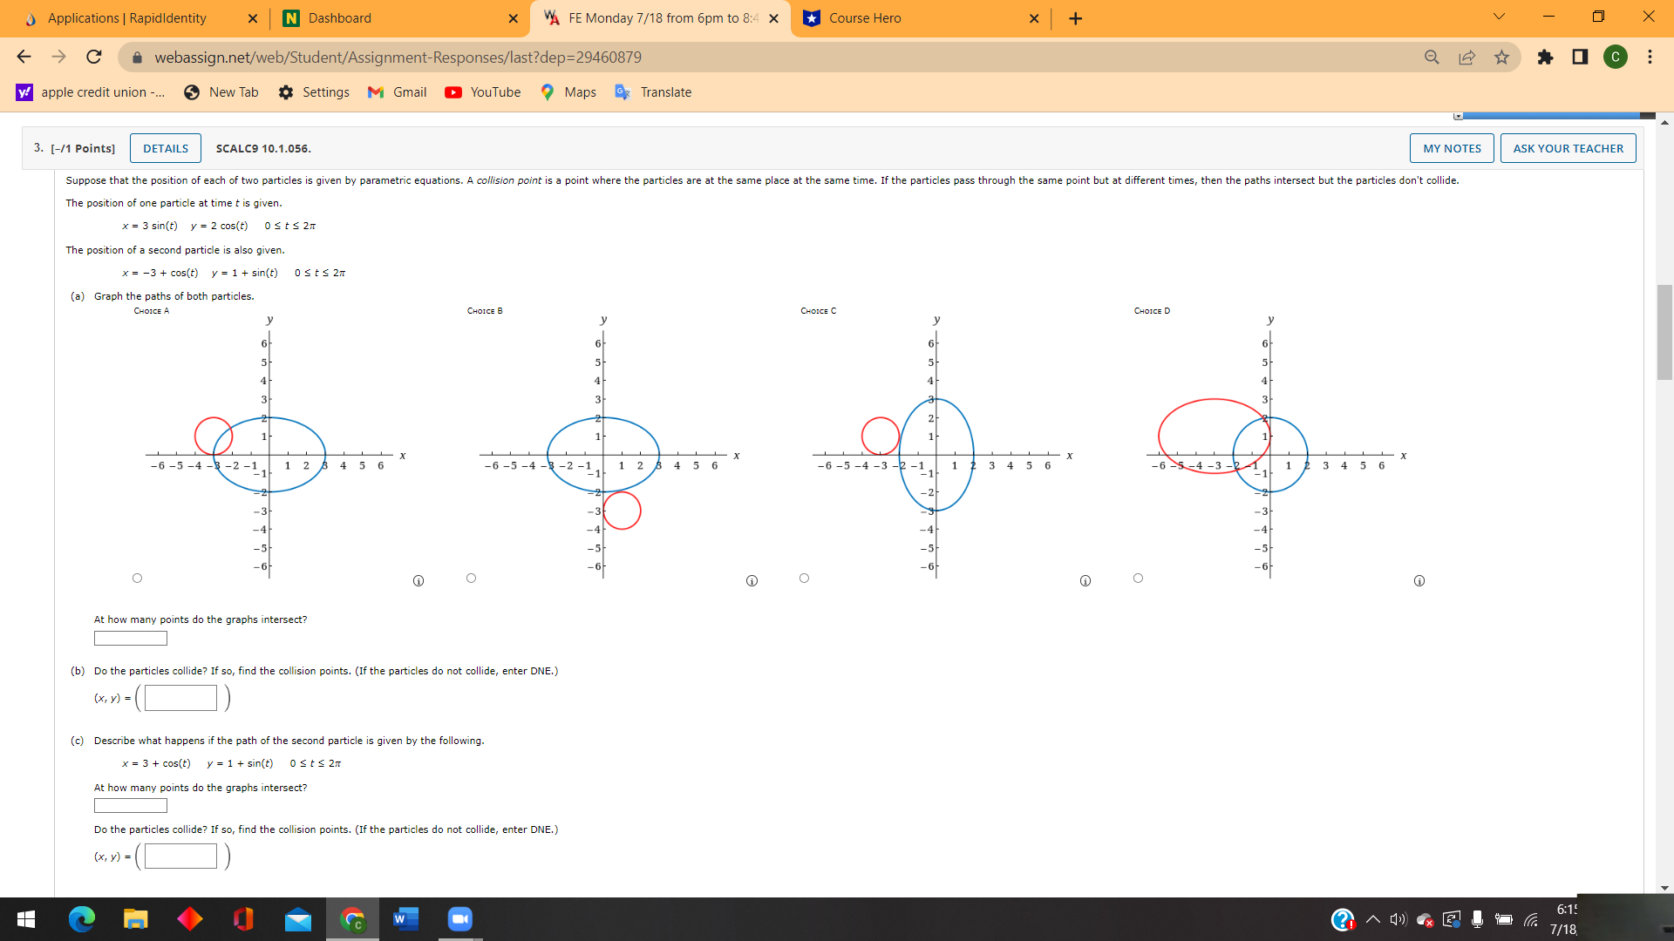Screen dimensions: 1674x941
Task: Select the Choice D radio button
Action: 1138,578
